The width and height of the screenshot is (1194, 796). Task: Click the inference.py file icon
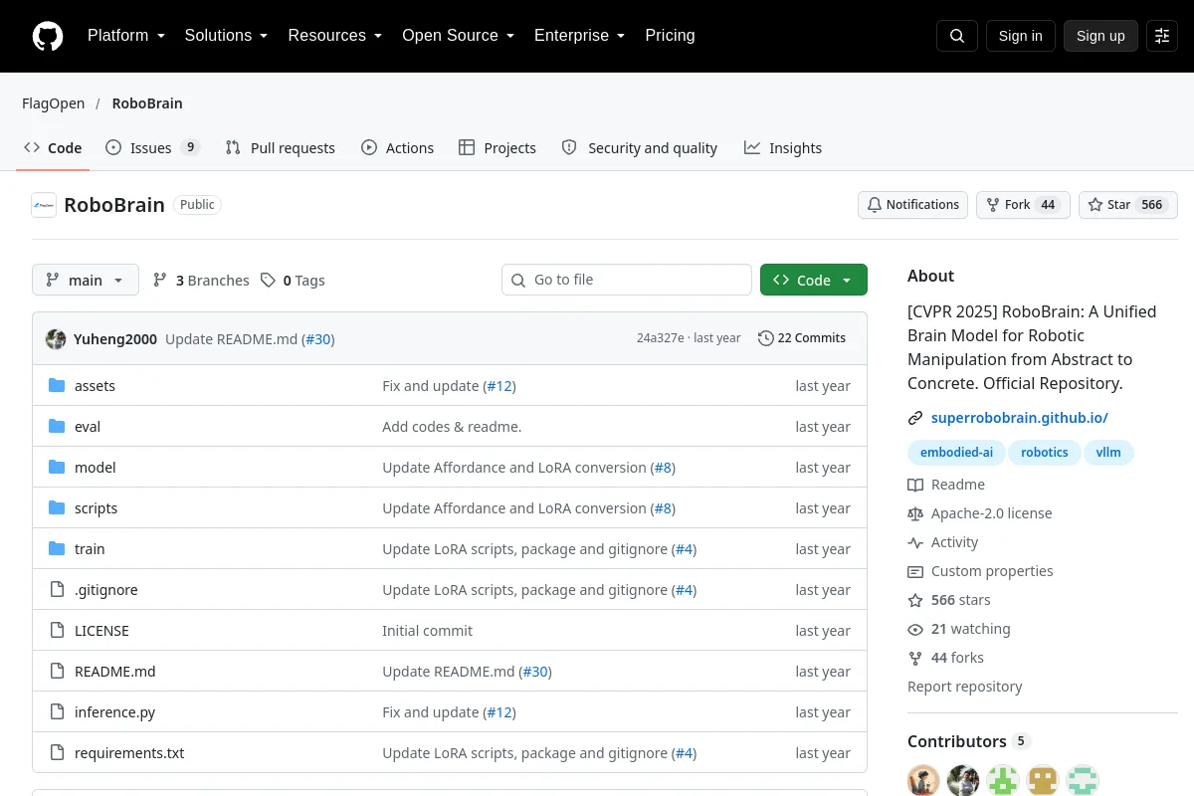(x=57, y=712)
